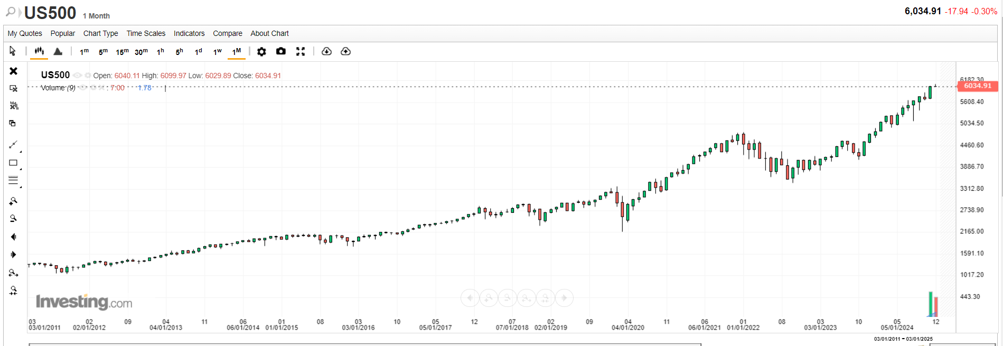
Task: Open the Popular menu
Action: point(63,33)
